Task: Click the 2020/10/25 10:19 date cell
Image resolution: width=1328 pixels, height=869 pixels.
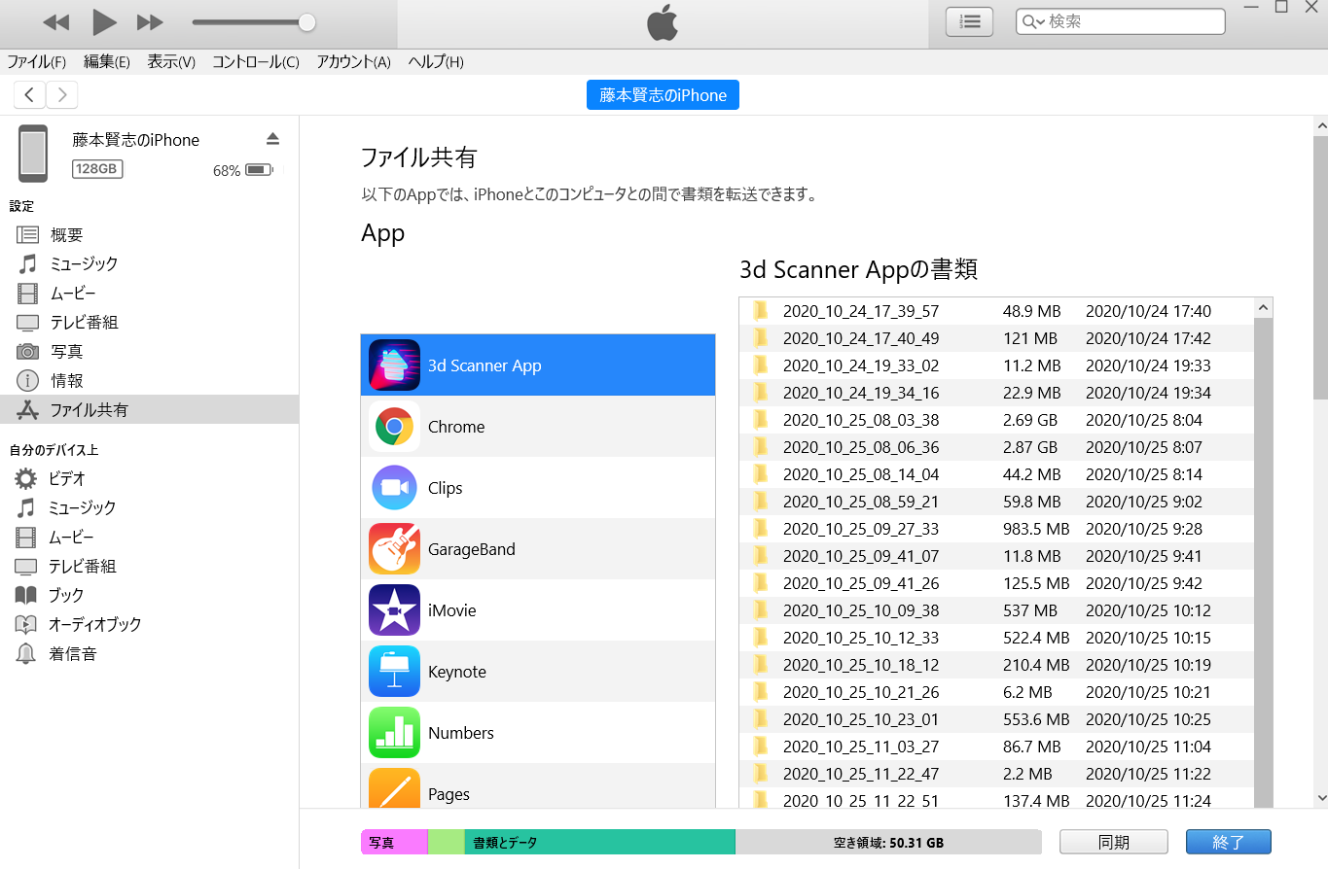Action: point(1148,665)
